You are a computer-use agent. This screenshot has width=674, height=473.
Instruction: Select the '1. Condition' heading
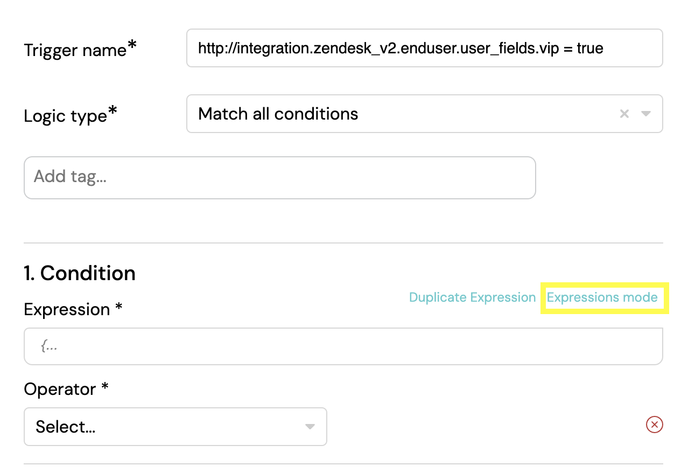click(80, 274)
